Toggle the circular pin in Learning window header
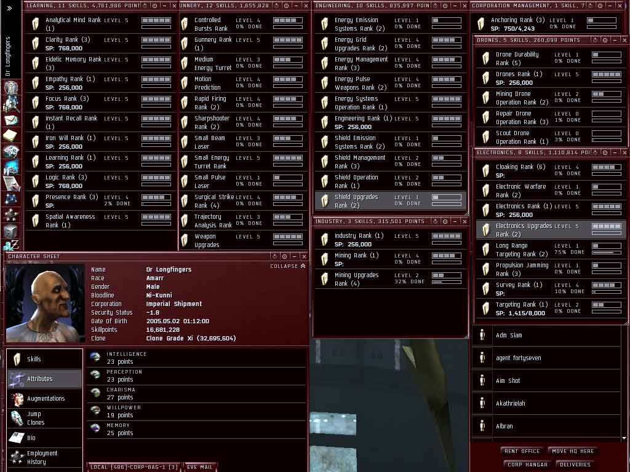This screenshot has width=630, height=472. tap(154, 6)
